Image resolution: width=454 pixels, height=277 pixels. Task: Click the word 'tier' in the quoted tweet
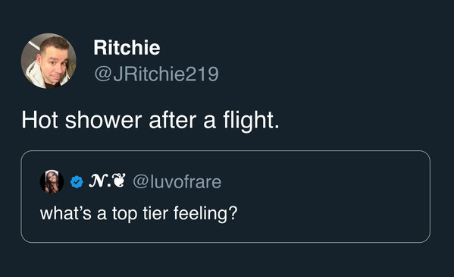[155, 213]
